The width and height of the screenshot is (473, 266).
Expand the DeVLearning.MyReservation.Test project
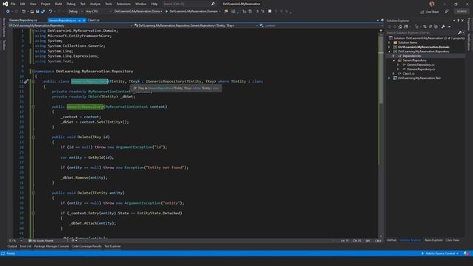[x=389, y=78]
